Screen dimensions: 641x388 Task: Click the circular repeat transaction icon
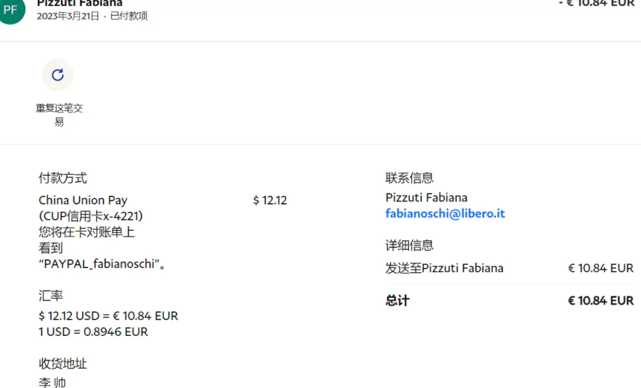coord(58,75)
